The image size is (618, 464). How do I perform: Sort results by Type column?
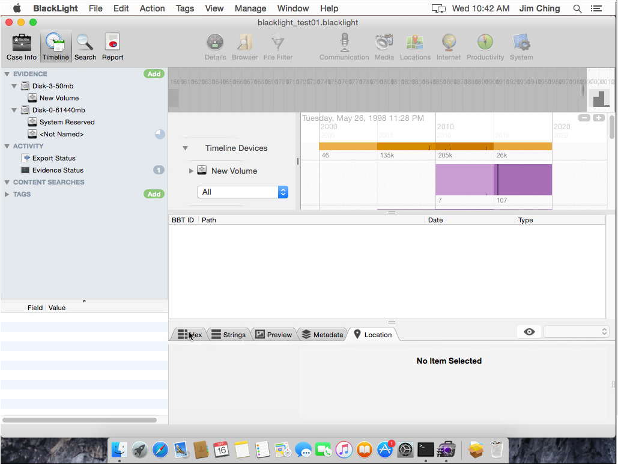pos(560,220)
